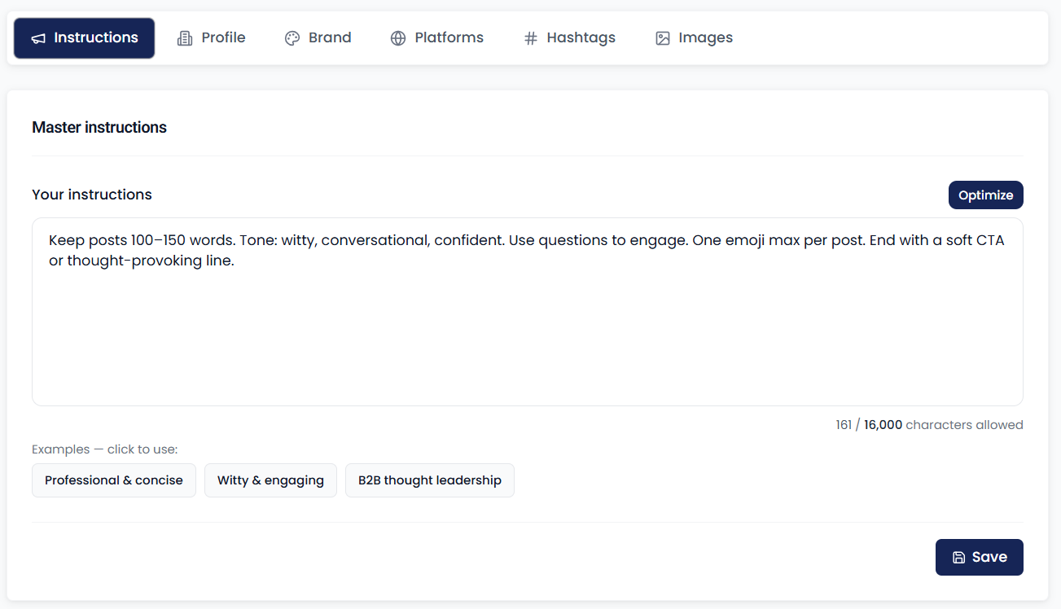Viewport: 1061px width, 609px height.
Task: Click the 161 / 16,000 characters allowed counter
Action: pos(929,425)
